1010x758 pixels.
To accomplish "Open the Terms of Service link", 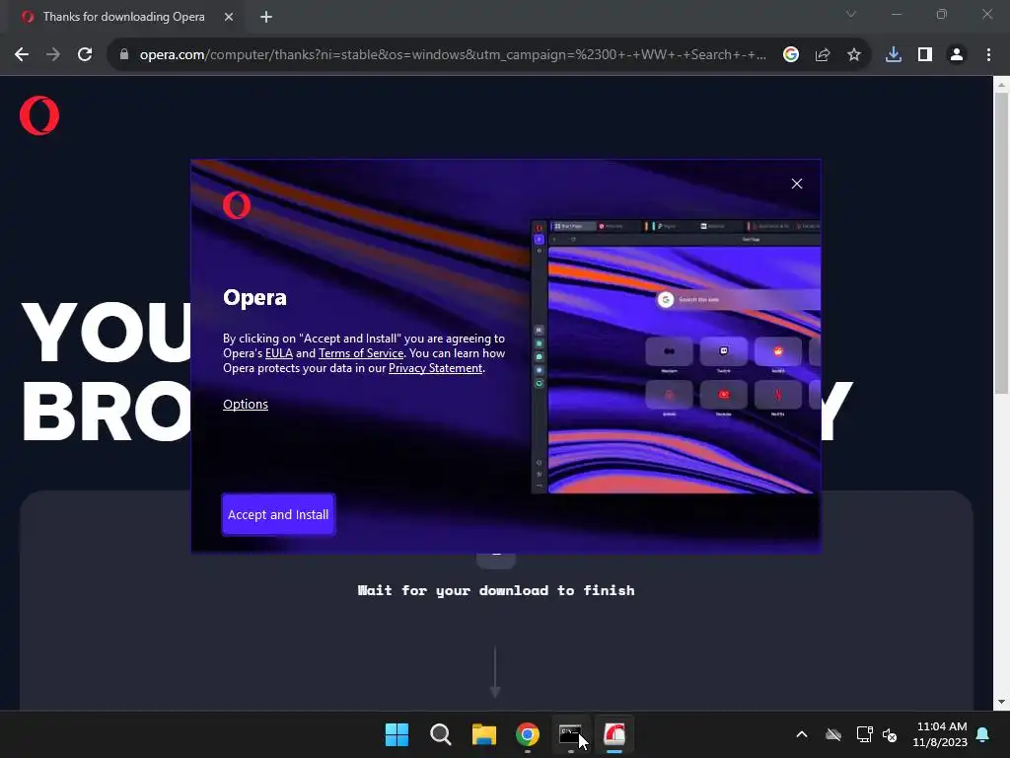I will click(x=361, y=353).
